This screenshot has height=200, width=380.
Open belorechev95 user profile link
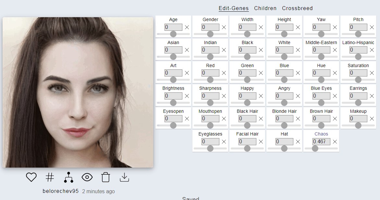pyautogui.click(x=61, y=191)
